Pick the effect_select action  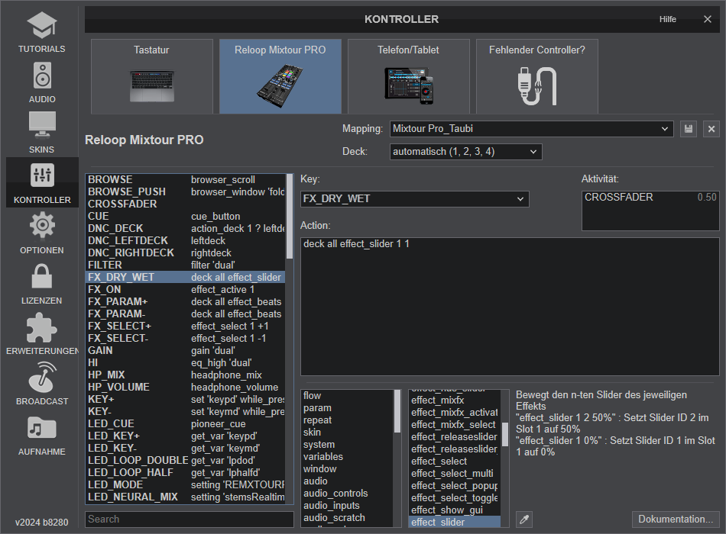tap(455, 462)
